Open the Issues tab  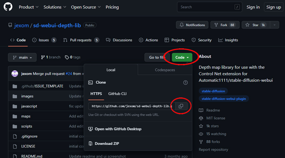[44, 40]
